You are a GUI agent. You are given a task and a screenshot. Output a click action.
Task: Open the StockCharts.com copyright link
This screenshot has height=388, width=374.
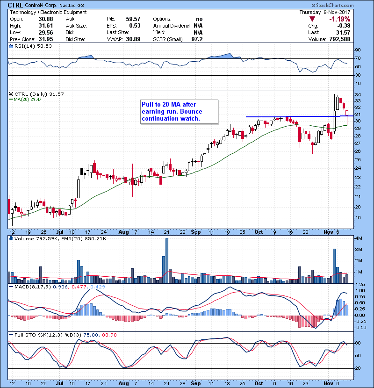[332, 5]
